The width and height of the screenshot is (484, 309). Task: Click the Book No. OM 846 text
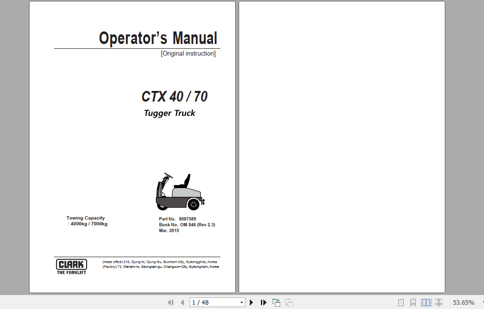tap(187, 225)
